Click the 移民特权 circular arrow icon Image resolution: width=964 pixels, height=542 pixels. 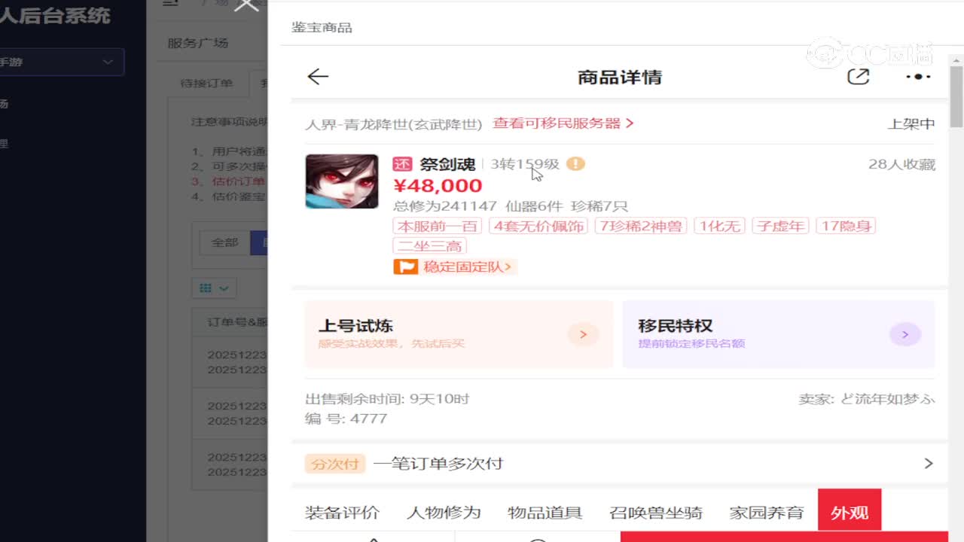[905, 334]
